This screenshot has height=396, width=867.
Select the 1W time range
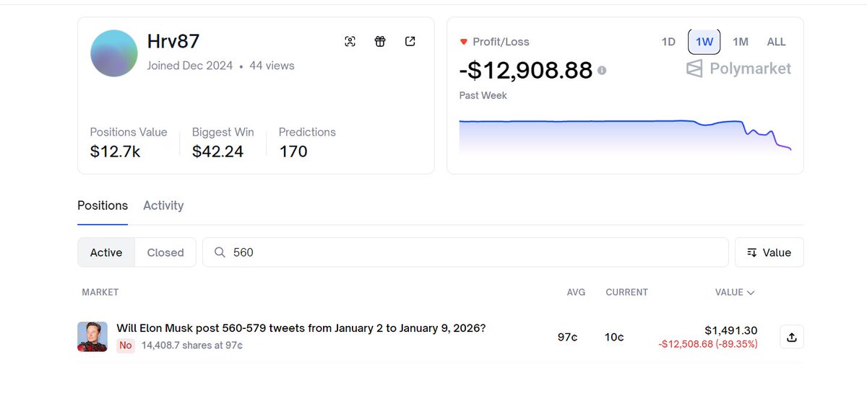pyautogui.click(x=704, y=42)
